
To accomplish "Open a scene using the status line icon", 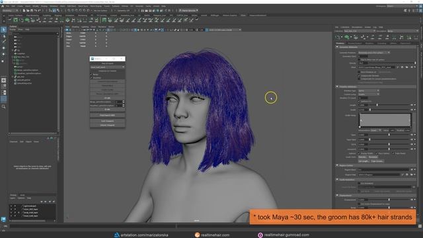I will click(28, 11).
